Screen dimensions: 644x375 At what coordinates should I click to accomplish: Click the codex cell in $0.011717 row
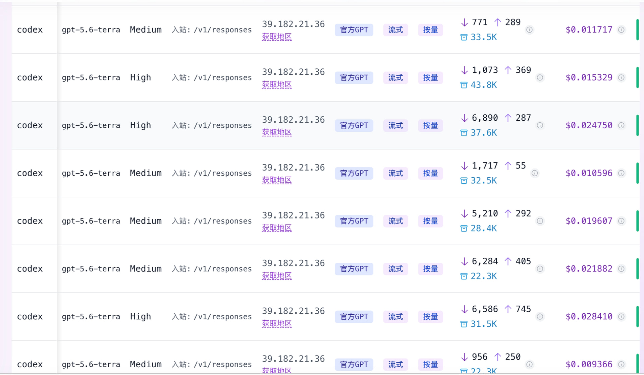tap(30, 30)
